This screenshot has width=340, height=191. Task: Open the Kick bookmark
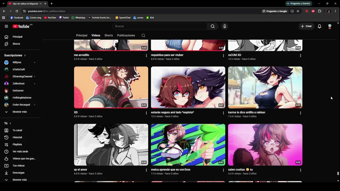[x=150, y=18]
